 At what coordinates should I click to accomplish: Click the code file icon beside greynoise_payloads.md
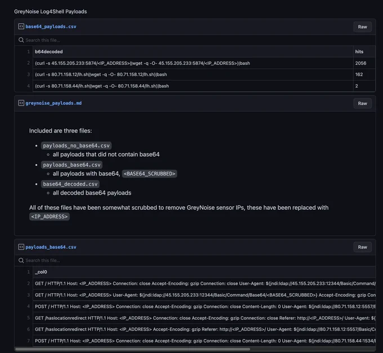21,103
